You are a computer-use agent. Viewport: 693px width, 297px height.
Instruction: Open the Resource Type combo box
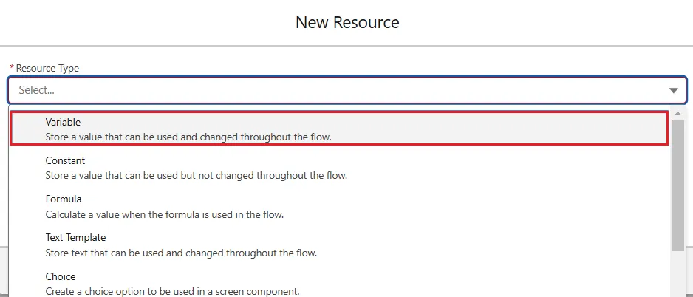[340, 90]
